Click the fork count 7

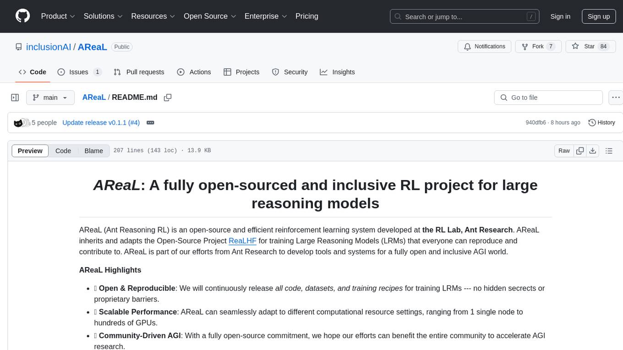point(551,46)
